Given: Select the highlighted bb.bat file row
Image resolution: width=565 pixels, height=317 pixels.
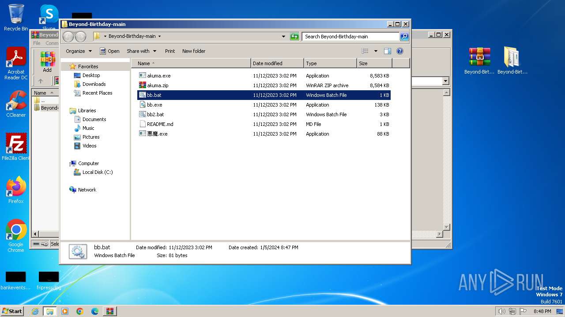Looking at the screenshot, I should (x=264, y=95).
